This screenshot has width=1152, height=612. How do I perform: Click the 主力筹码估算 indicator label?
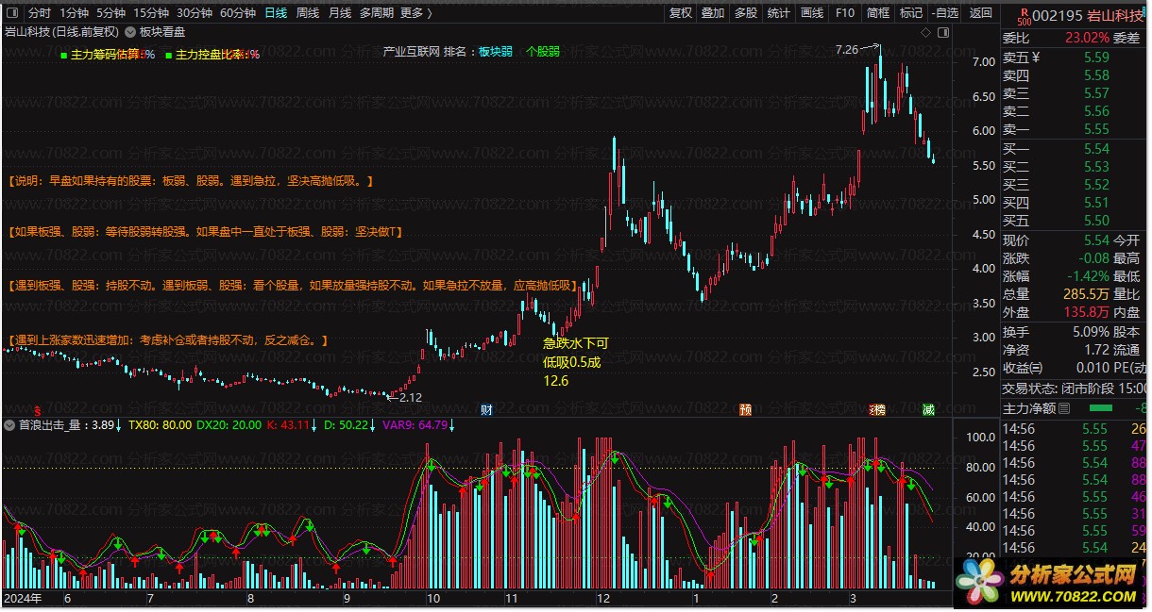[106, 55]
